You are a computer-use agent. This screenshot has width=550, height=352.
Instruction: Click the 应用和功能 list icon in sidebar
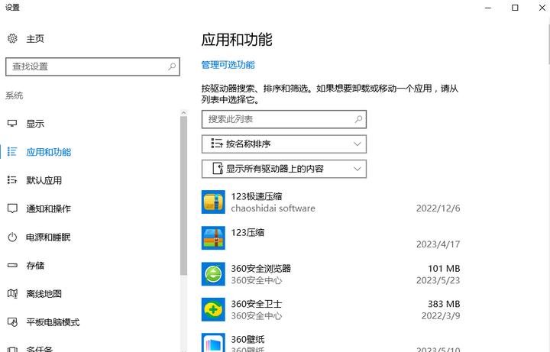[12, 151]
